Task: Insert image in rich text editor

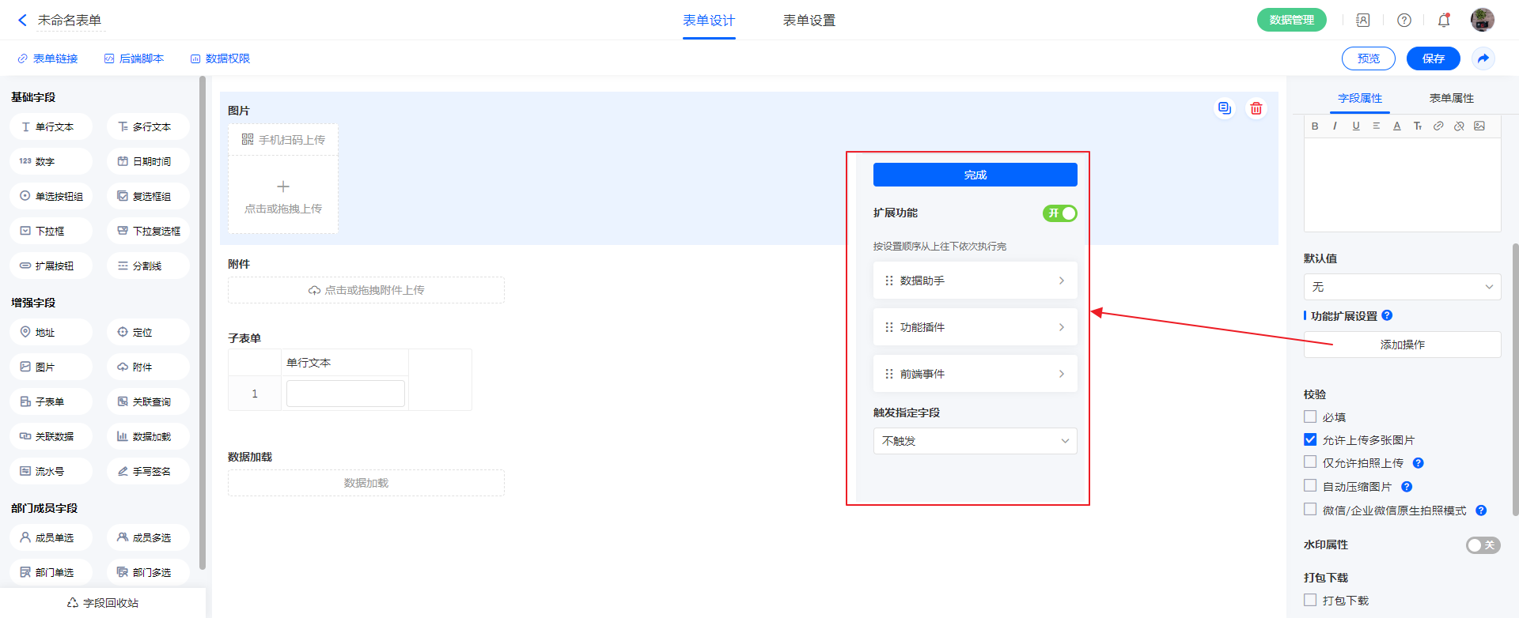Action: click(1479, 126)
